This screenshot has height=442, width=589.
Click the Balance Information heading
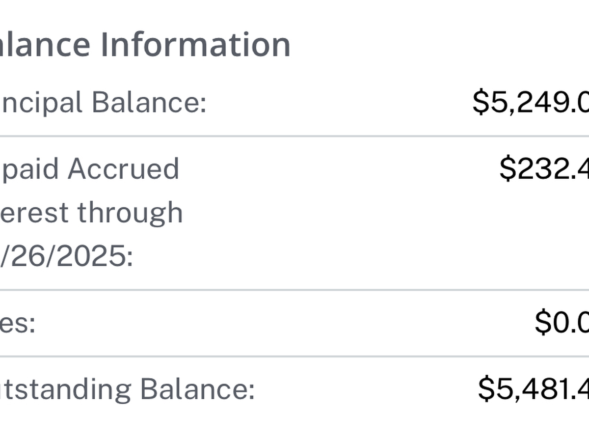coord(145,44)
